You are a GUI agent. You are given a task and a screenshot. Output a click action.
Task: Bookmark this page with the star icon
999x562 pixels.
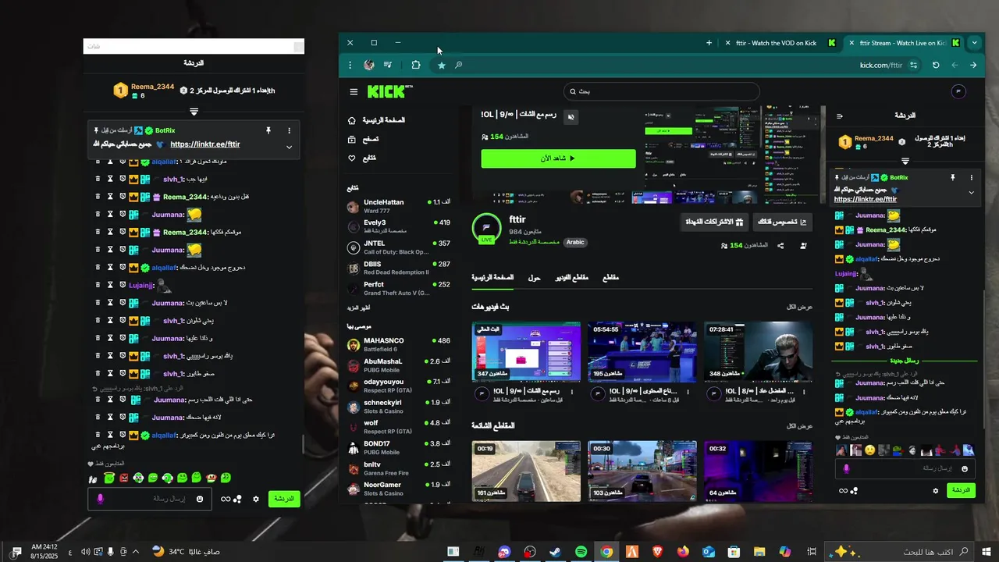coord(441,65)
